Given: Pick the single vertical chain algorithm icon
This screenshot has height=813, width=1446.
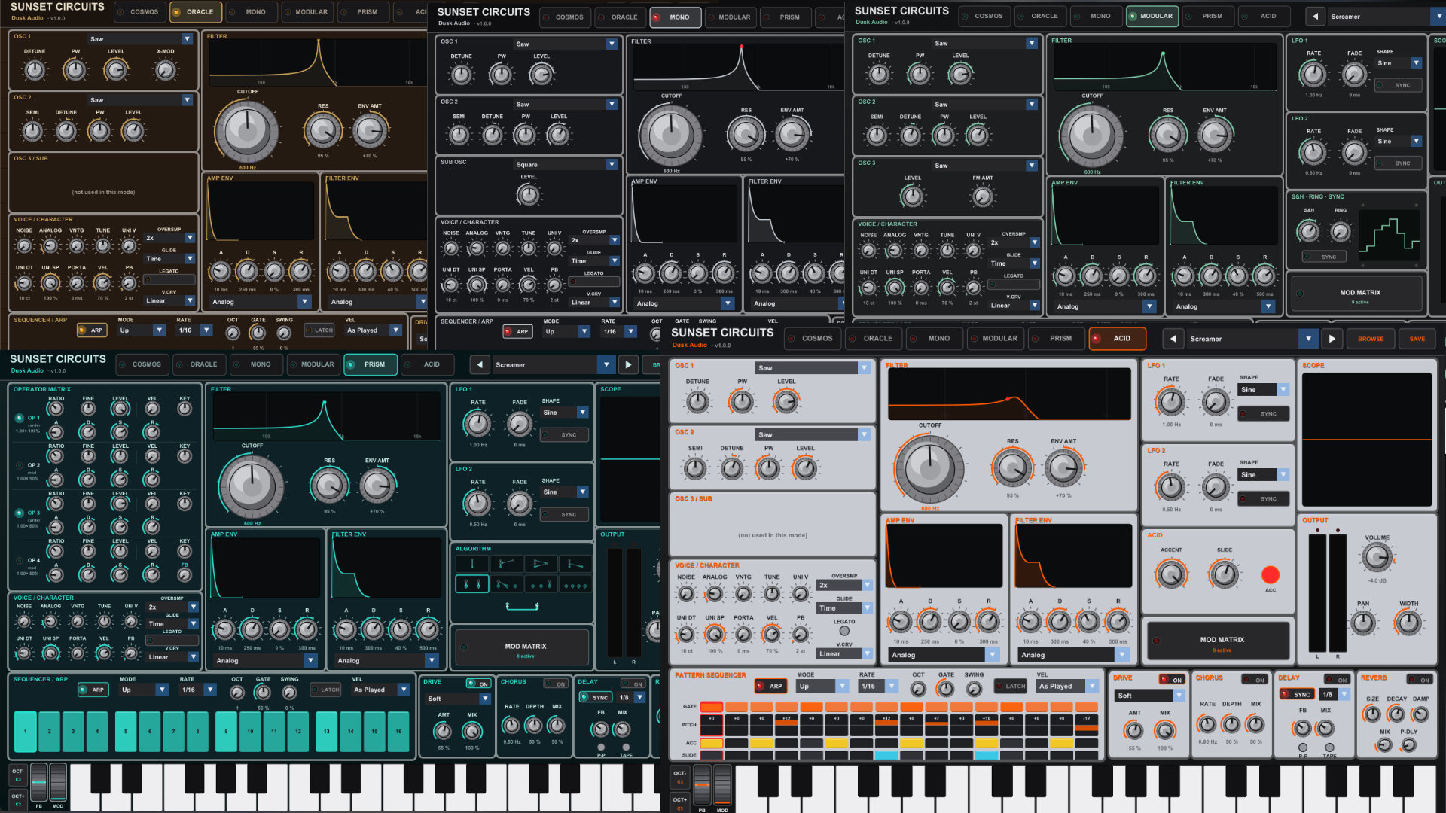Looking at the screenshot, I should click(x=472, y=564).
